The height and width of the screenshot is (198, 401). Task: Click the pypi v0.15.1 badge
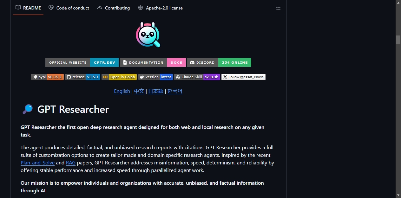47,77
